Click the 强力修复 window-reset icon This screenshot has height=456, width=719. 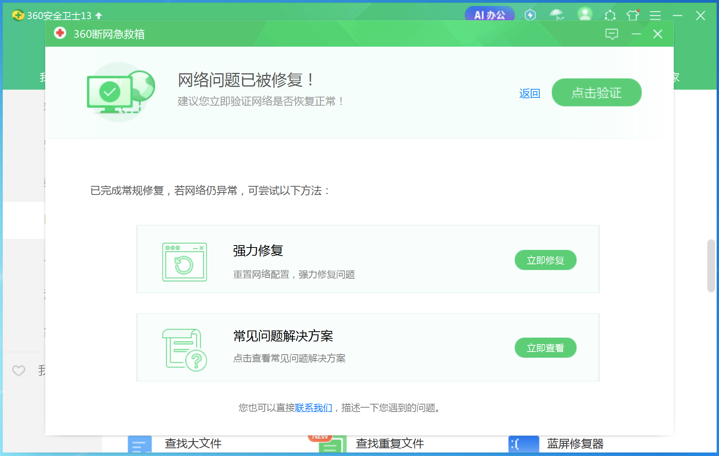click(x=184, y=262)
